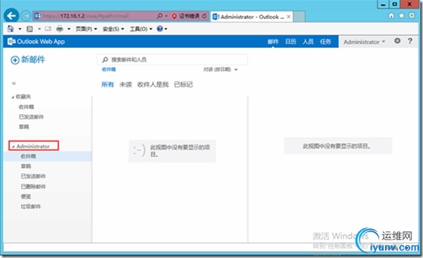Click the address bar search magnifier icon
Viewport: 423px width, 258px height.
pos(160,16)
